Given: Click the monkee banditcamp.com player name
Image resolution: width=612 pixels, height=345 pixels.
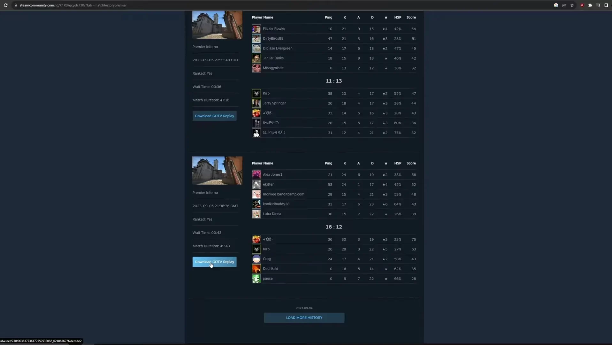Looking at the screenshot, I should (x=283, y=194).
